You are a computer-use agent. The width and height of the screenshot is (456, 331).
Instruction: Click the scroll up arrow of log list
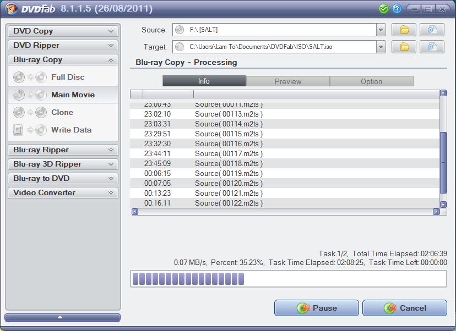[x=443, y=93]
